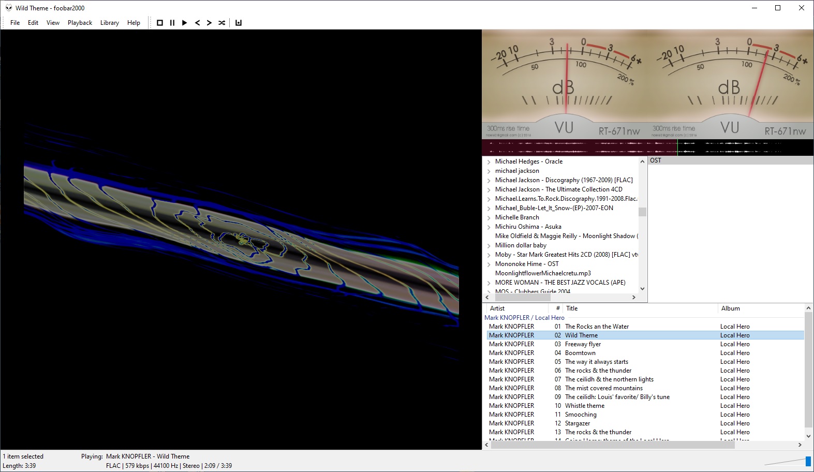Sort playlist by Title column header
Screen dimensions: 814x472
click(640, 308)
